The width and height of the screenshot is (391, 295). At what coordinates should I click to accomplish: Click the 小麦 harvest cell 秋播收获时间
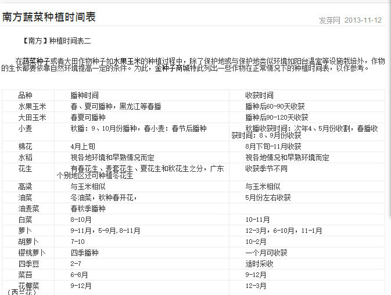pos(304,132)
